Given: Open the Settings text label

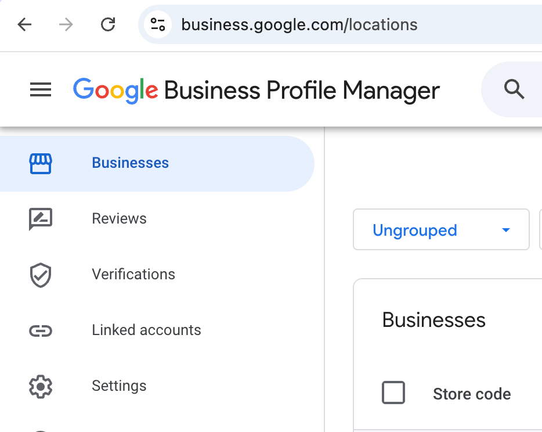Looking at the screenshot, I should click(119, 386).
